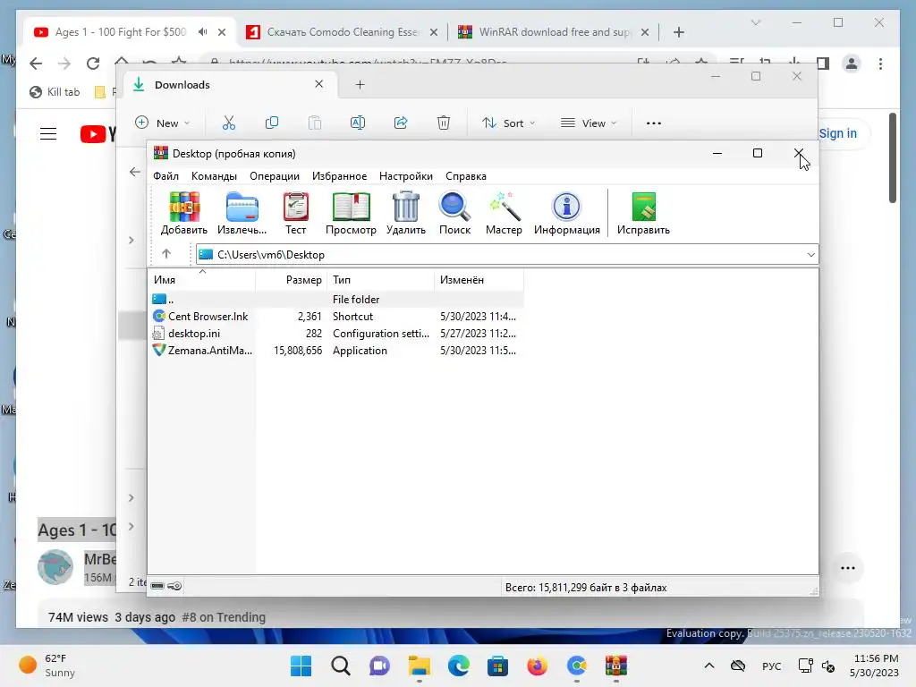Click the Добавить (Add) icon in WinRAR
Screen dimensions: 916x687
(x=184, y=213)
